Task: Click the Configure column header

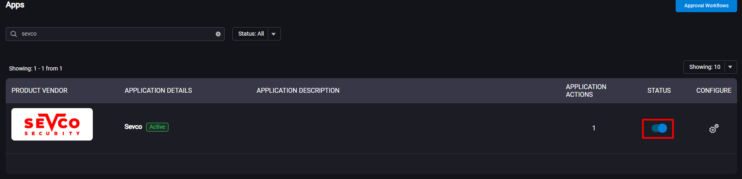Action: click(x=714, y=91)
